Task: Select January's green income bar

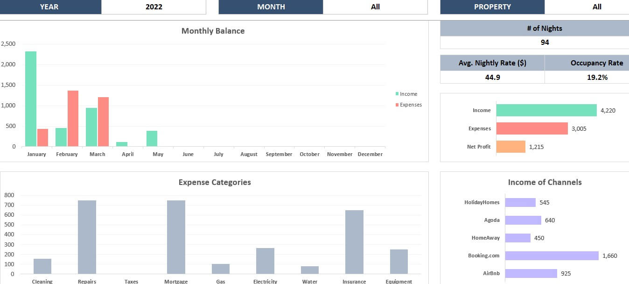Action: pyautogui.click(x=31, y=99)
